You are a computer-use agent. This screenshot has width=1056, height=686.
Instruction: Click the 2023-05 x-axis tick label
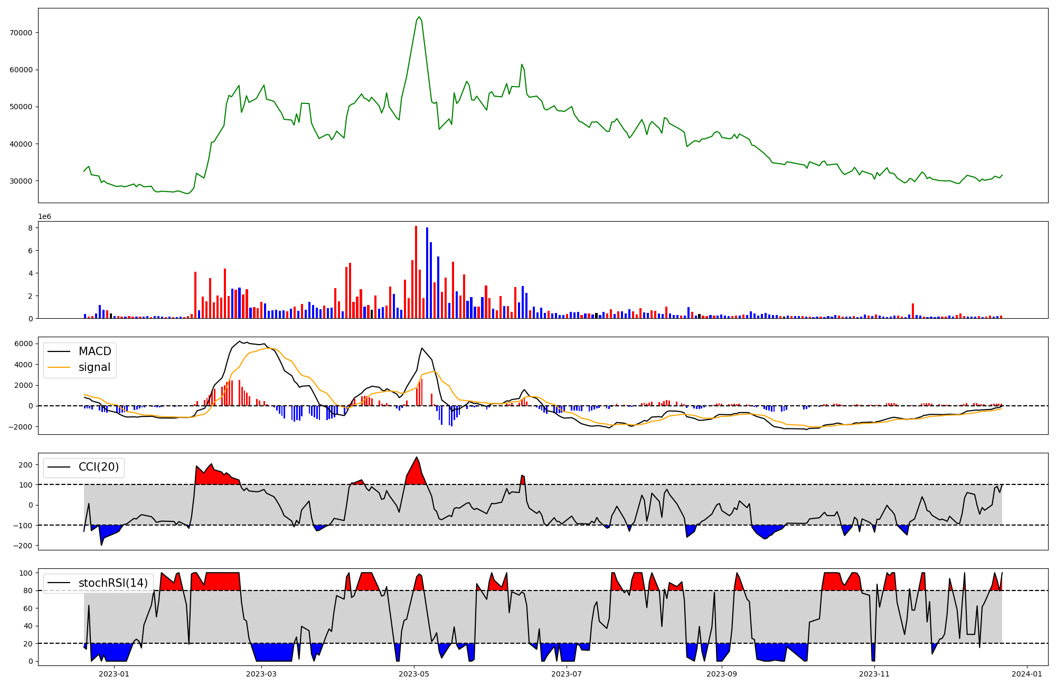(x=414, y=673)
